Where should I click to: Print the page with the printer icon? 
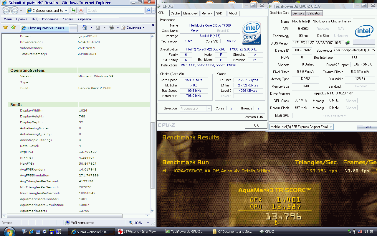tap(111, 27)
